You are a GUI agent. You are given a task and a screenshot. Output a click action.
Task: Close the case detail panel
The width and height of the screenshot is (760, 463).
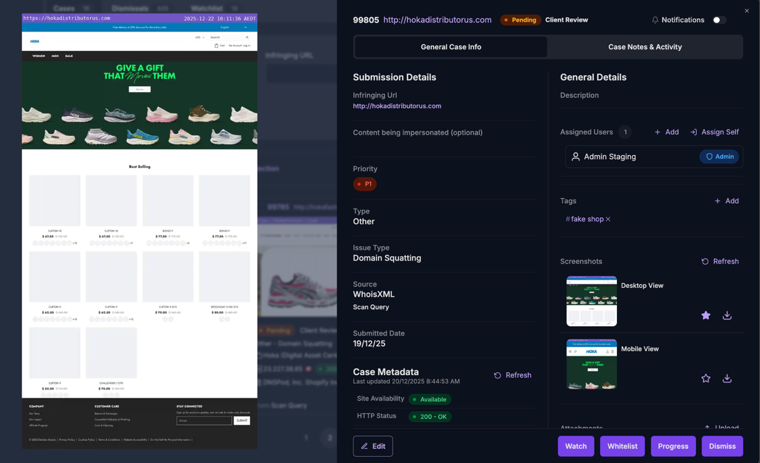pyautogui.click(x=747, y=11)
